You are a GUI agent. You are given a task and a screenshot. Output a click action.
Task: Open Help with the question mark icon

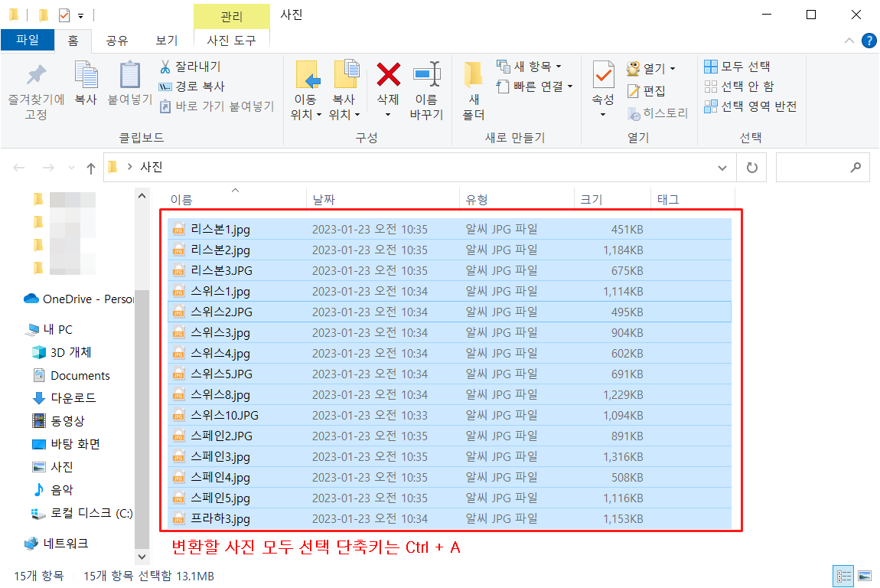click(x=869, y=41)
